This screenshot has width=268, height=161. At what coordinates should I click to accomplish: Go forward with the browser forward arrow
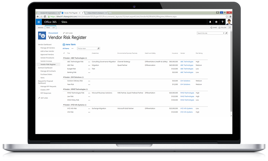[x=41, y=17]
